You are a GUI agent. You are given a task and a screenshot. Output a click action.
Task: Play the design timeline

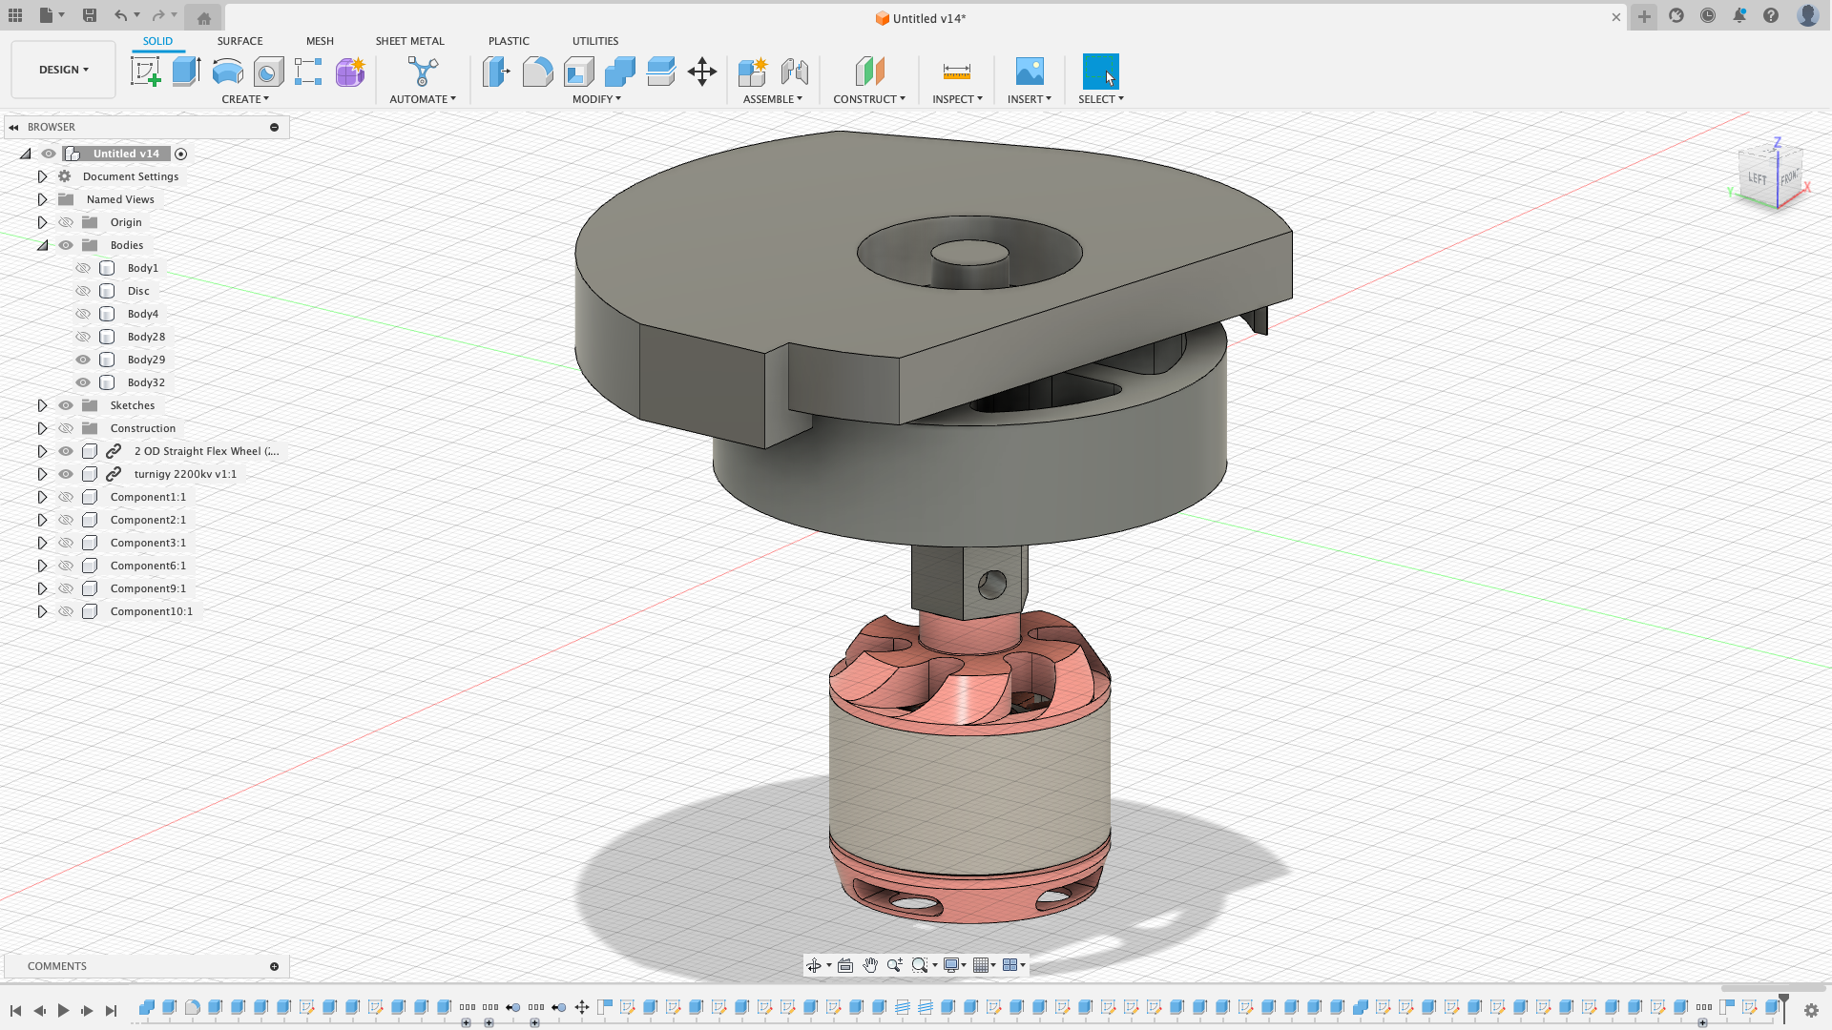click(x=63, y=1010)
